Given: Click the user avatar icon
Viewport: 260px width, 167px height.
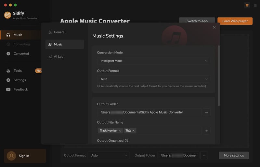Looking at the screenshot, I should coord(11,156).
